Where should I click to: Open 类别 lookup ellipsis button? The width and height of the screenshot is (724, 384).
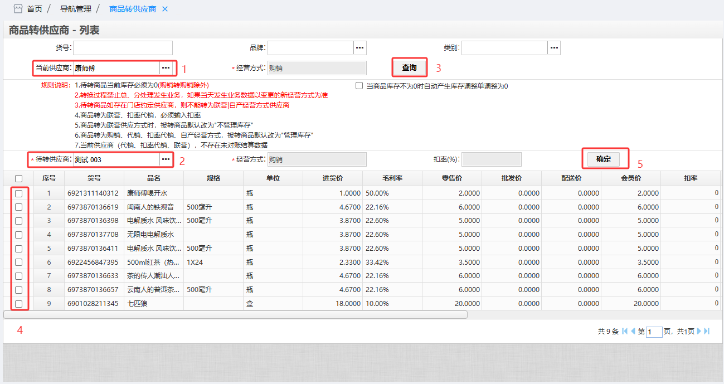point(553,48)
